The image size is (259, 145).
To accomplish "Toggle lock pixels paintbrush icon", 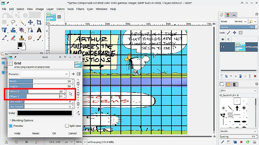I will pyautogui.click(x=228, y=33).
